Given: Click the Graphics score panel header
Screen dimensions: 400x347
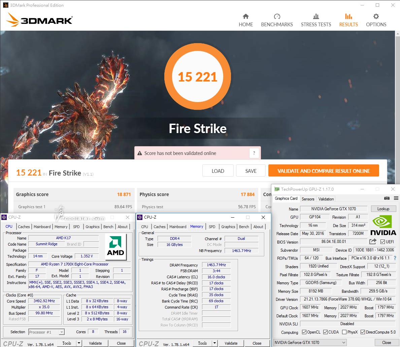Looking at the screenshot, I should 73,194.
